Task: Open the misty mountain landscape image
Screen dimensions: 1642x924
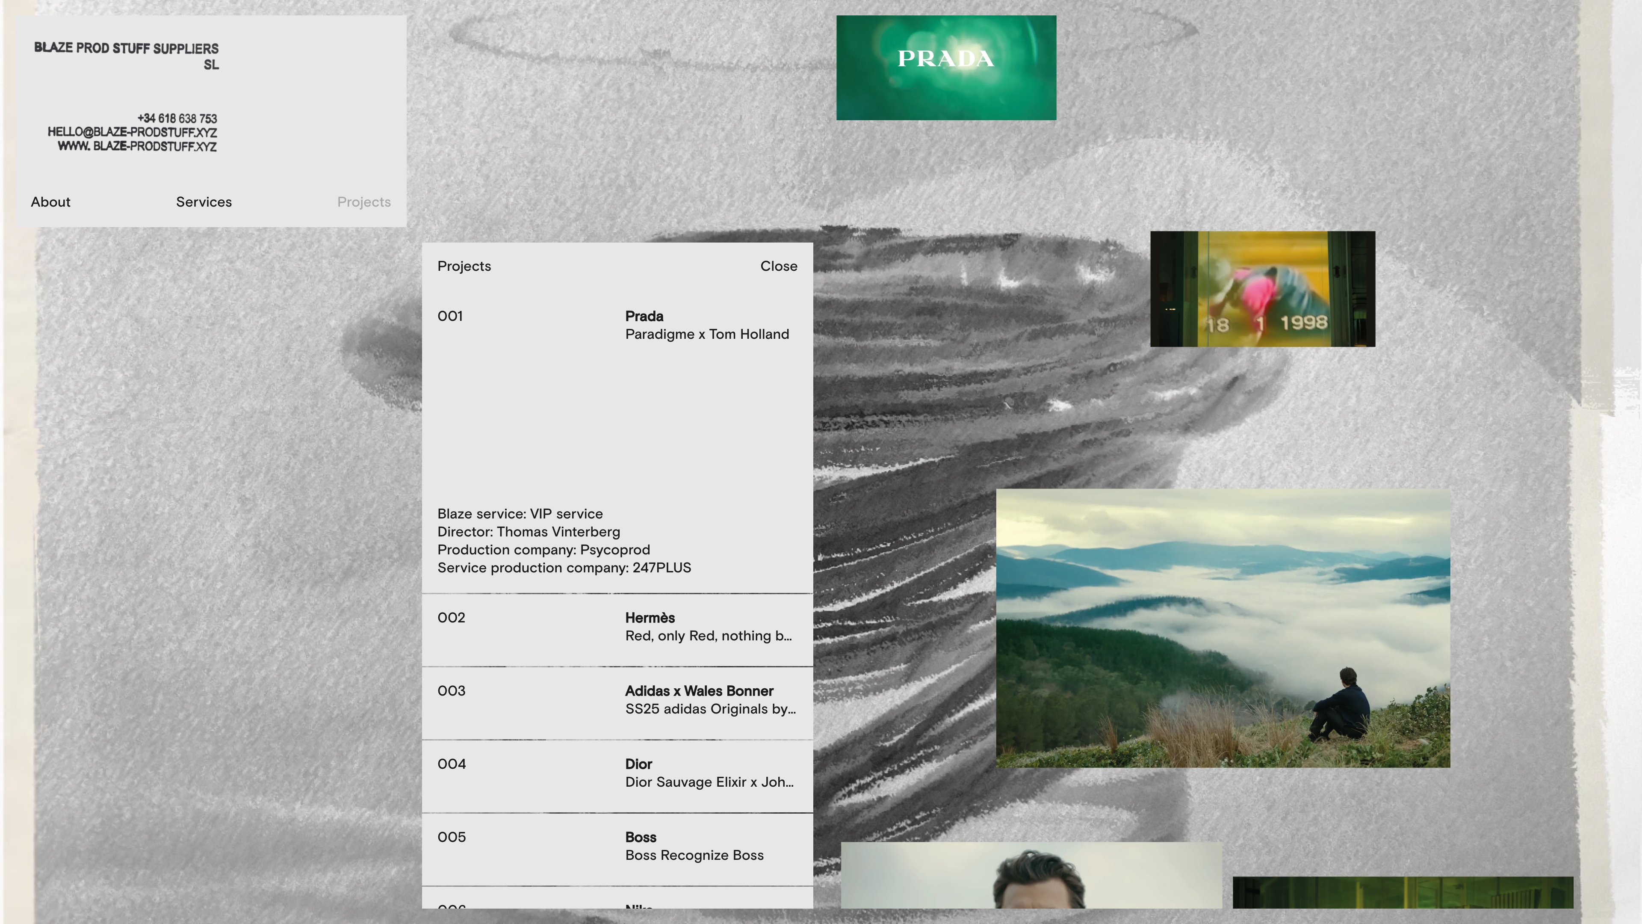Action: 1223,628
